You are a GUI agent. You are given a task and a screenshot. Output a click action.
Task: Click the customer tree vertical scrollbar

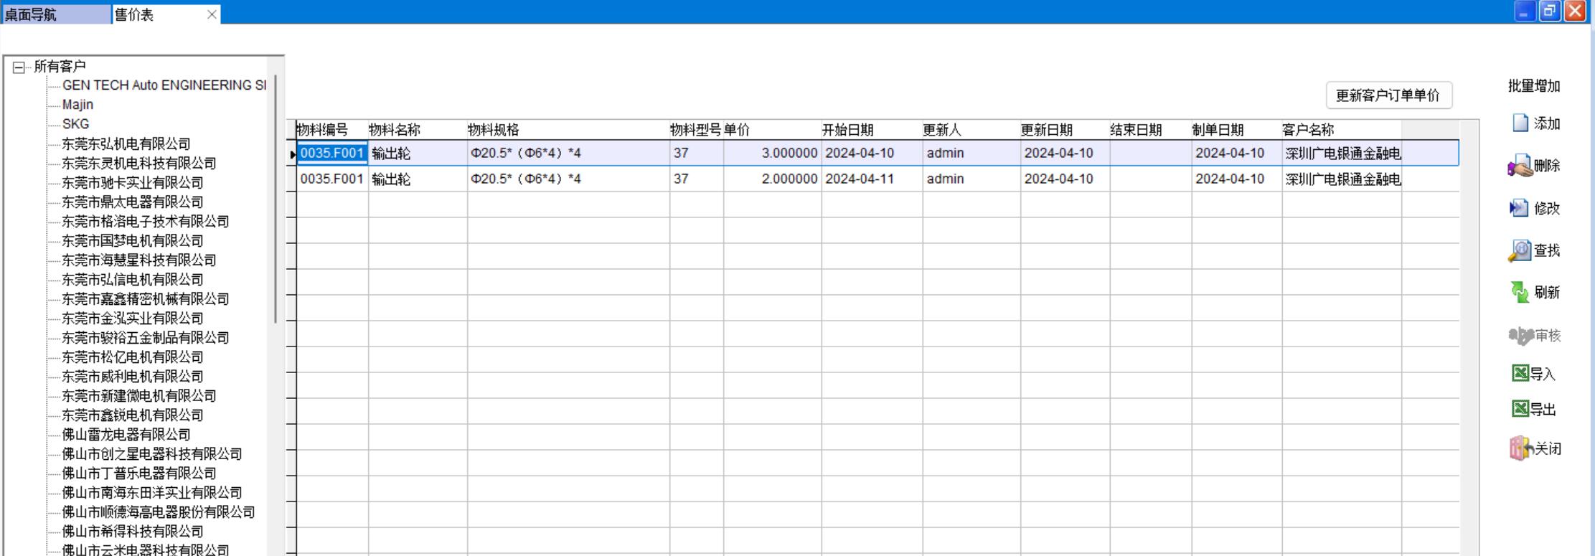pyautogui.click(x=276, y=201)
